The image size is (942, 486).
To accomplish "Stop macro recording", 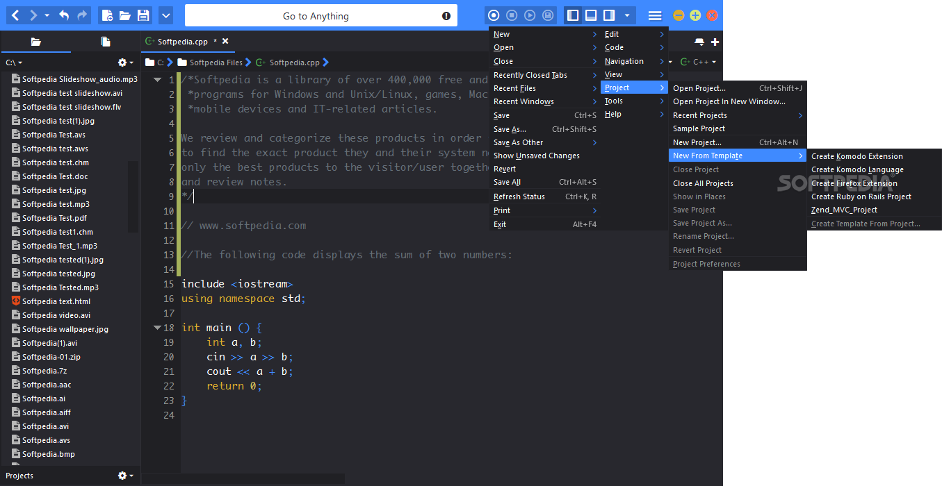I will pyautogui.click(x=512, y=15).
